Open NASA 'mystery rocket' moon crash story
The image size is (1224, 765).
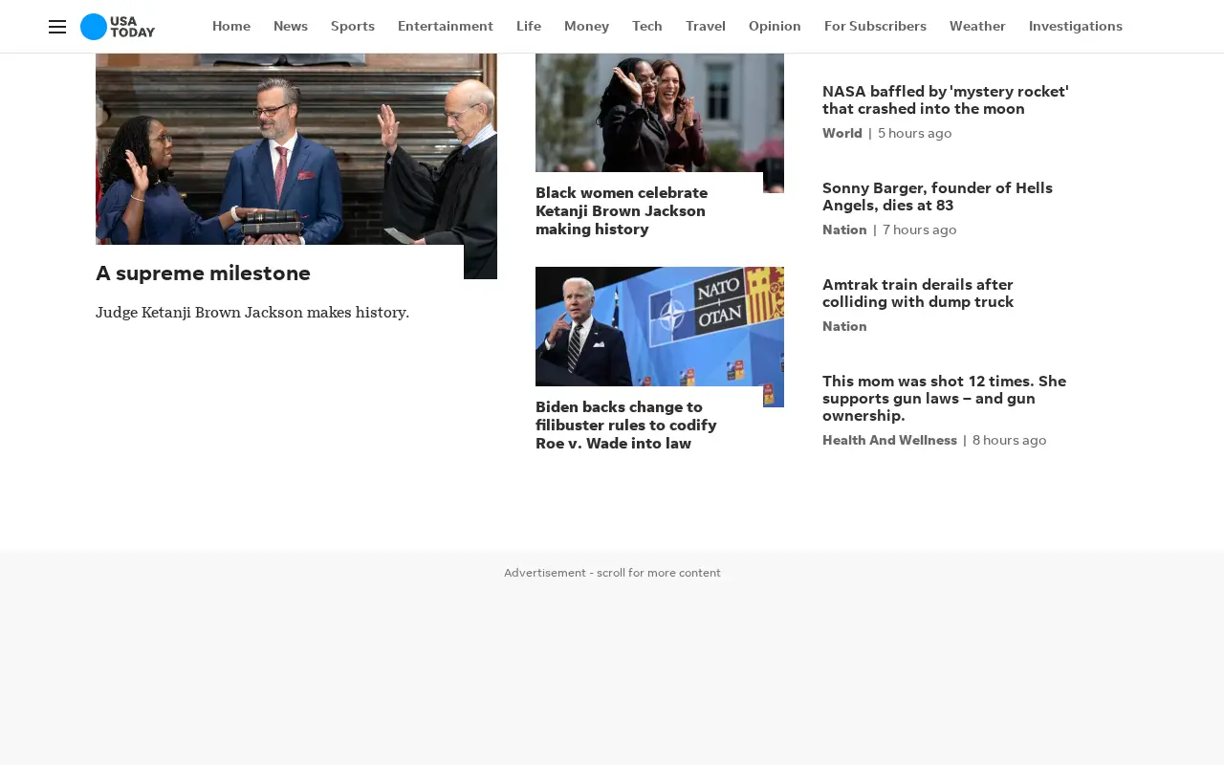(946, 99)
